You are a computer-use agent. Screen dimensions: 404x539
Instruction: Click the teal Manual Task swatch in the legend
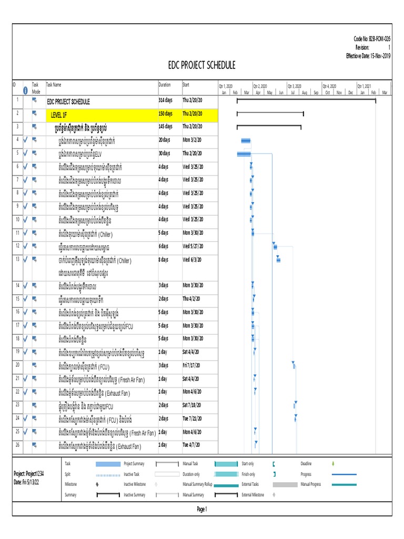coord(226,464)
